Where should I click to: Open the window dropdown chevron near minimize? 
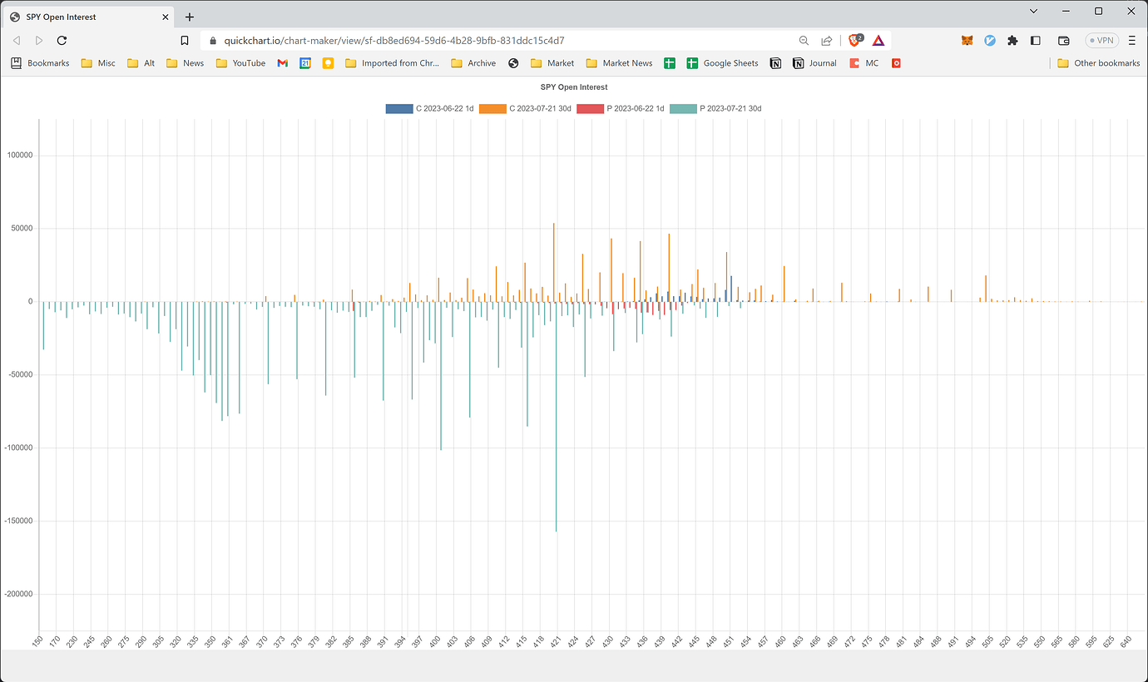[x=1033, y=11]
